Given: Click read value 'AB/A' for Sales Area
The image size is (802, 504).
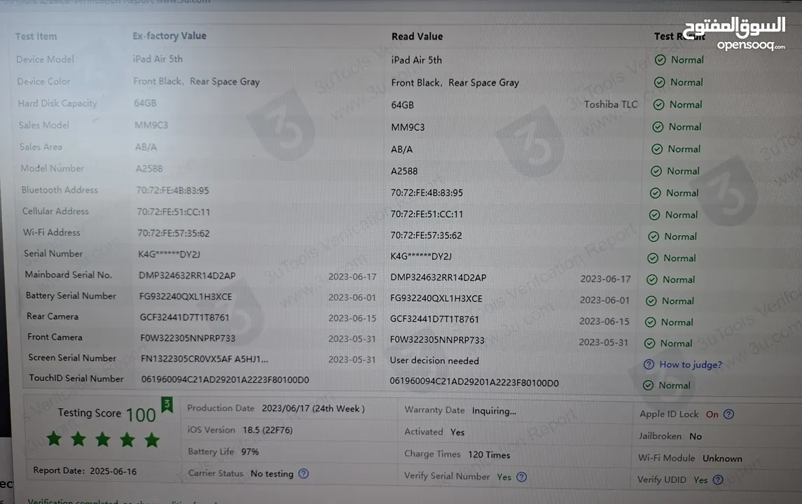Looking at the screenshot, I should pyautogui.click(x=401, y=149).
